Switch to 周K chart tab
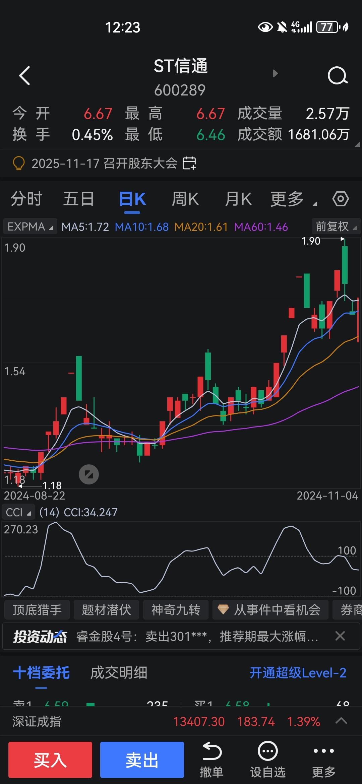Viewport: 362px width, 784px height. pos(185,199)
